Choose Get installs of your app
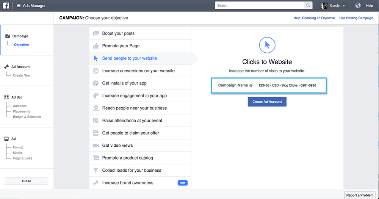This screenshot has width=379, height=199. click(140, 83)
